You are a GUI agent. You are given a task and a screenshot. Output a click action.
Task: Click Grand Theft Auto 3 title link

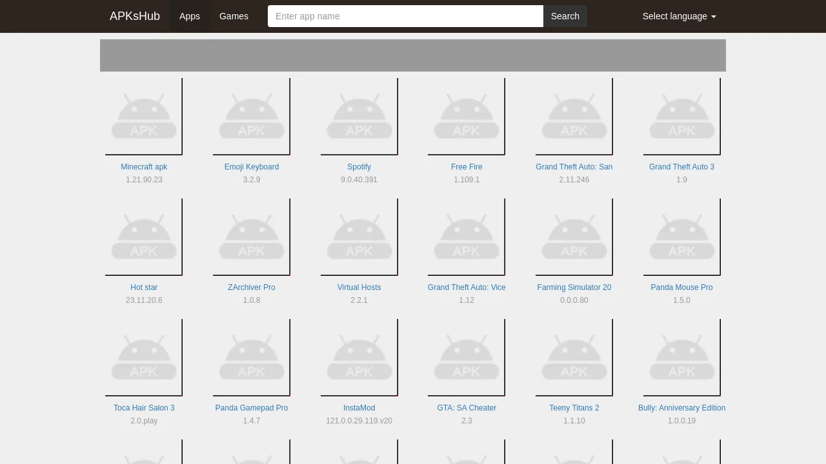tap(682, 167)
